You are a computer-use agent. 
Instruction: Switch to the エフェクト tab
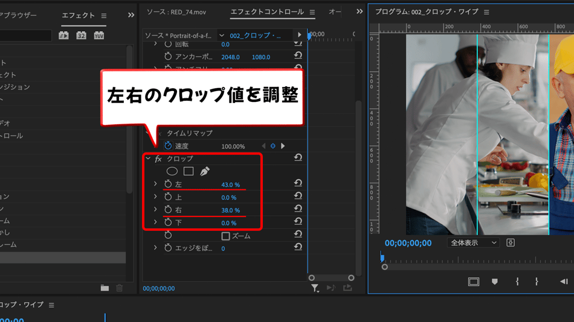(79, 16)
